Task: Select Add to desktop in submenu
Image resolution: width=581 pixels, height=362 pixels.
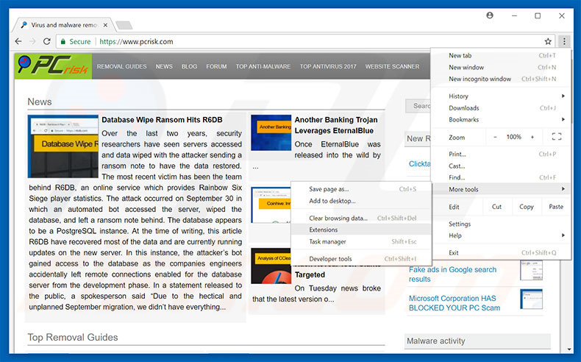Action: (x=361, y=201)
